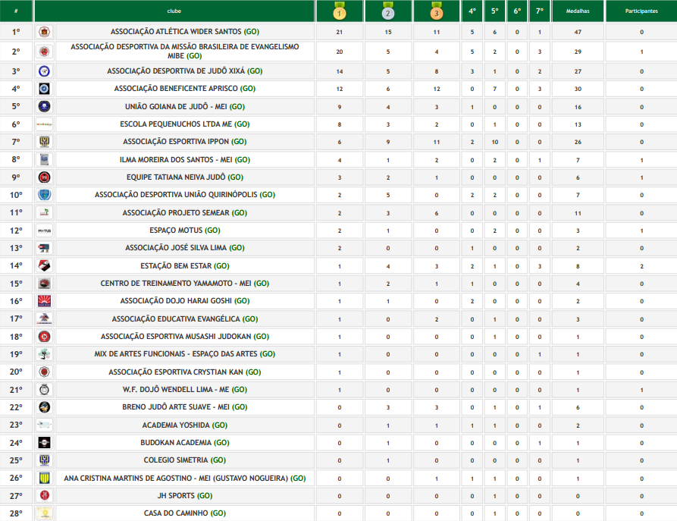Click the 4º place column header
The height and width of the screenshot is (521, 677).
pyautogui.click(x=472, y=12)
